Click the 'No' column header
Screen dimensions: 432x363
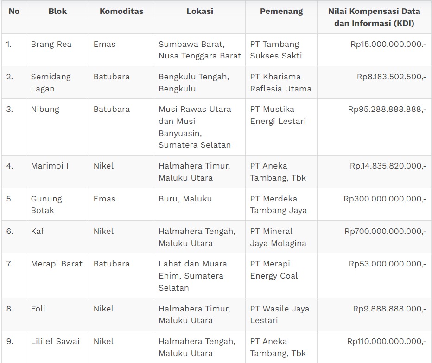pos(14,11)
